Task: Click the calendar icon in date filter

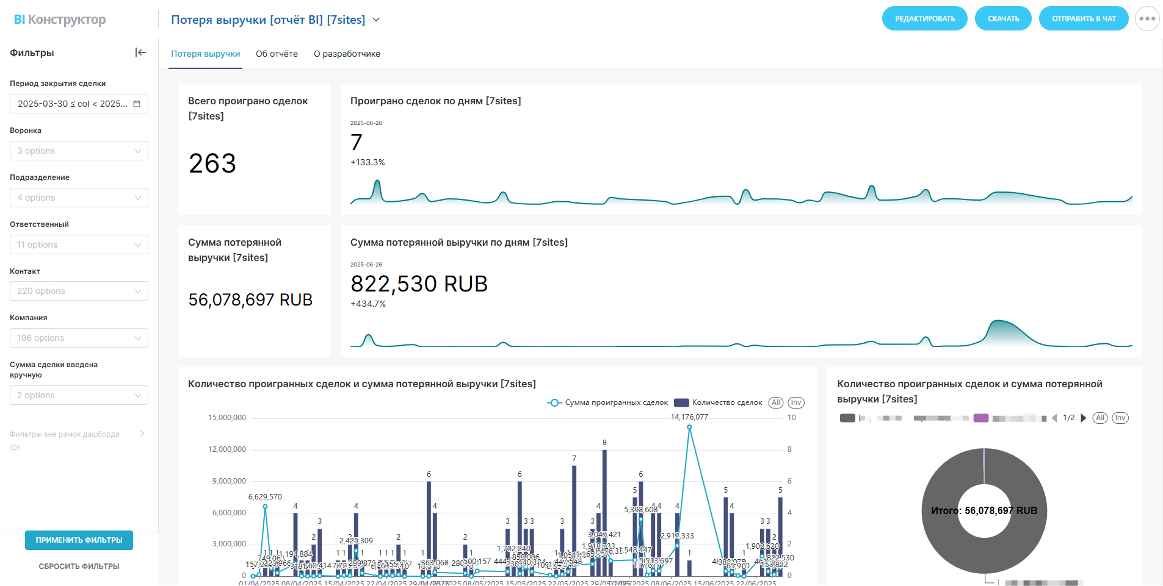Action: [137, 104]
